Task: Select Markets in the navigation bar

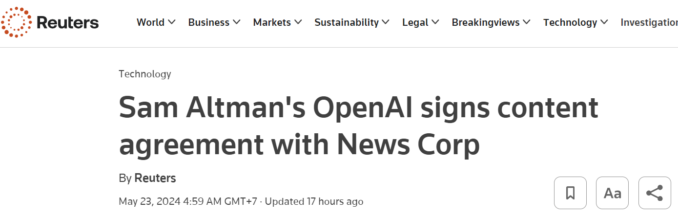Action: coord(272,22)
